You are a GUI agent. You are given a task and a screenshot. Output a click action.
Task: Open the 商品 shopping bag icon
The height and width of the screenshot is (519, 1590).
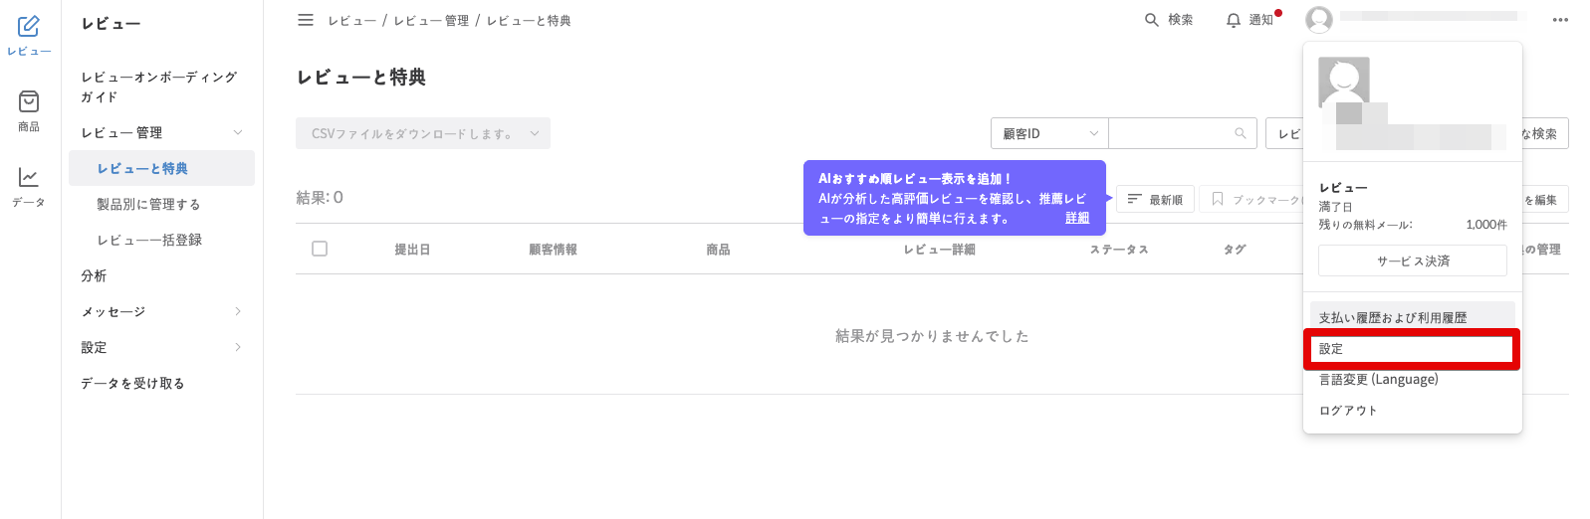29,101
